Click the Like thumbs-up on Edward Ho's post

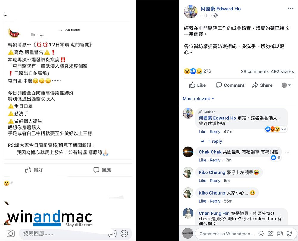(x=197, y=85)
